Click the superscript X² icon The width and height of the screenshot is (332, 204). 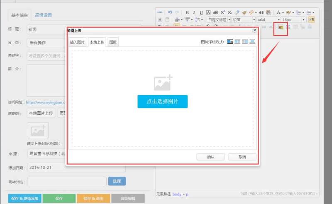point(223,12)
